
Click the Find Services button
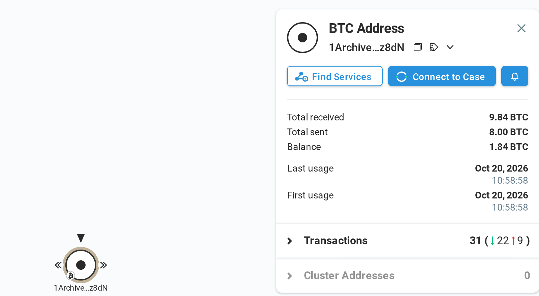point(335,76)
